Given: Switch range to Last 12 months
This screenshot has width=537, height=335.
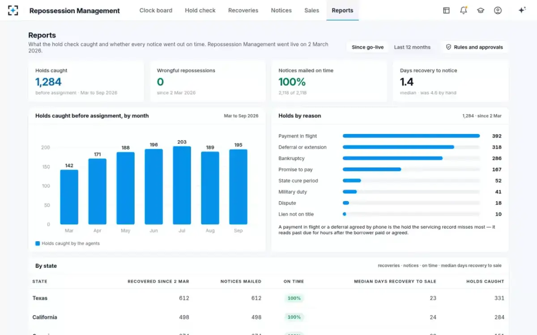Looking at the screenshot, I should [x=412, y=47].
